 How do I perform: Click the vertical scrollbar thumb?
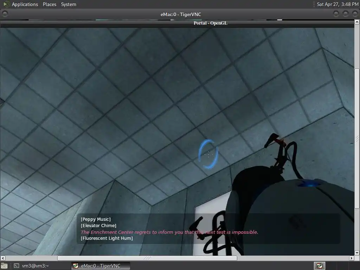[x=357, y=139]
